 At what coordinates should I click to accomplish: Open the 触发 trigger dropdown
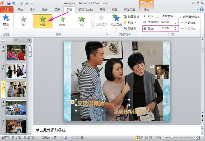(130, 23)
